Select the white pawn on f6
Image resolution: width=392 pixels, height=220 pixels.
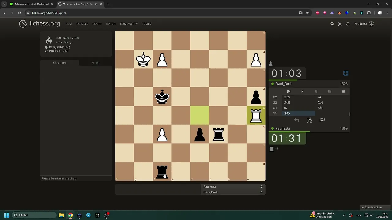(162, 134)
